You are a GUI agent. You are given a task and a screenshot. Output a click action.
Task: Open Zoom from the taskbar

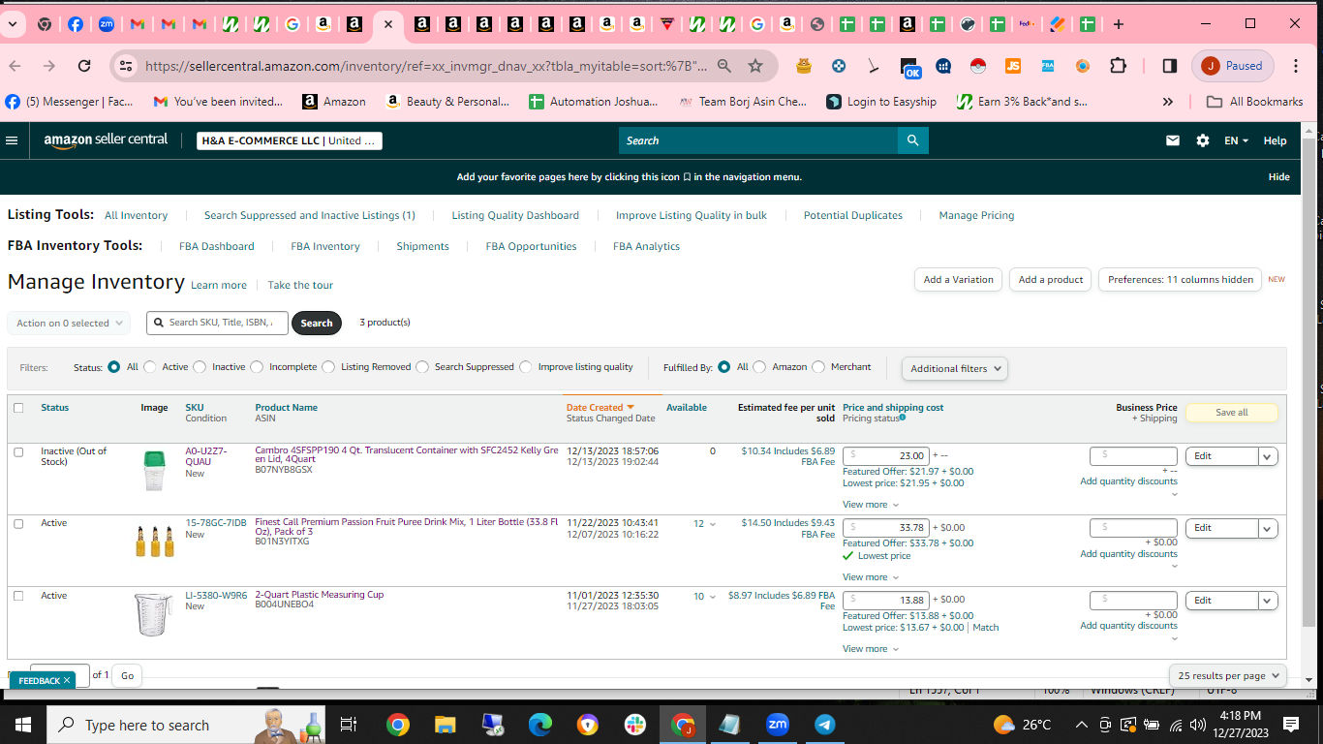pos(777,725)
